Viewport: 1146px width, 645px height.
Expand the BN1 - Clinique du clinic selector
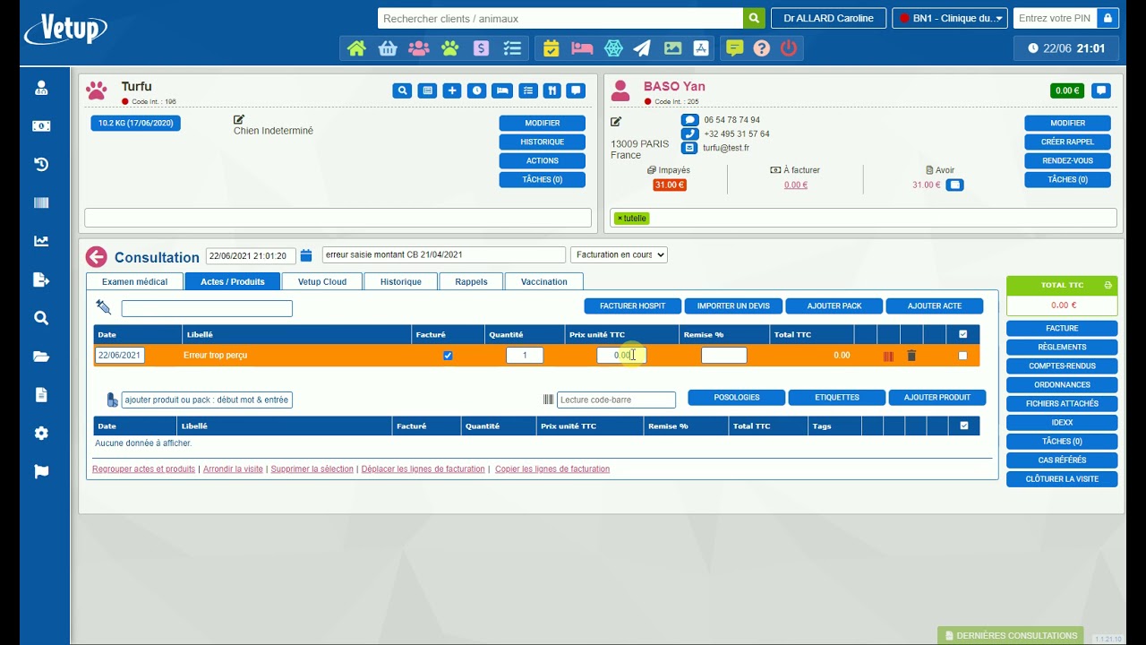click(949, 18)
